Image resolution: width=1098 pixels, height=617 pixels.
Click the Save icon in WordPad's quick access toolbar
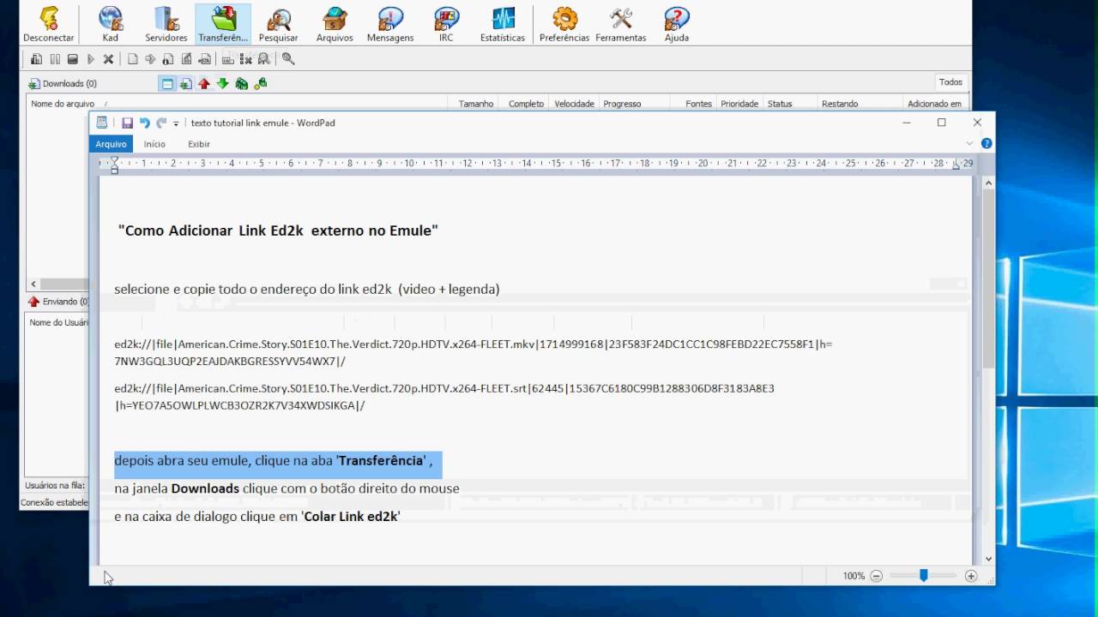[127, 123]
